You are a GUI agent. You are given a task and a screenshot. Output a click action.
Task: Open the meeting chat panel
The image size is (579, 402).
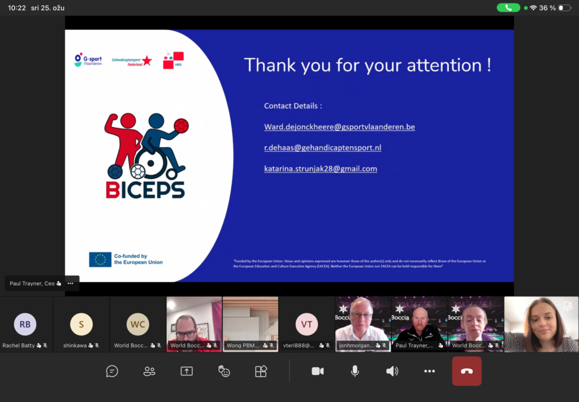pyautogui.click(x=112, y=371)
